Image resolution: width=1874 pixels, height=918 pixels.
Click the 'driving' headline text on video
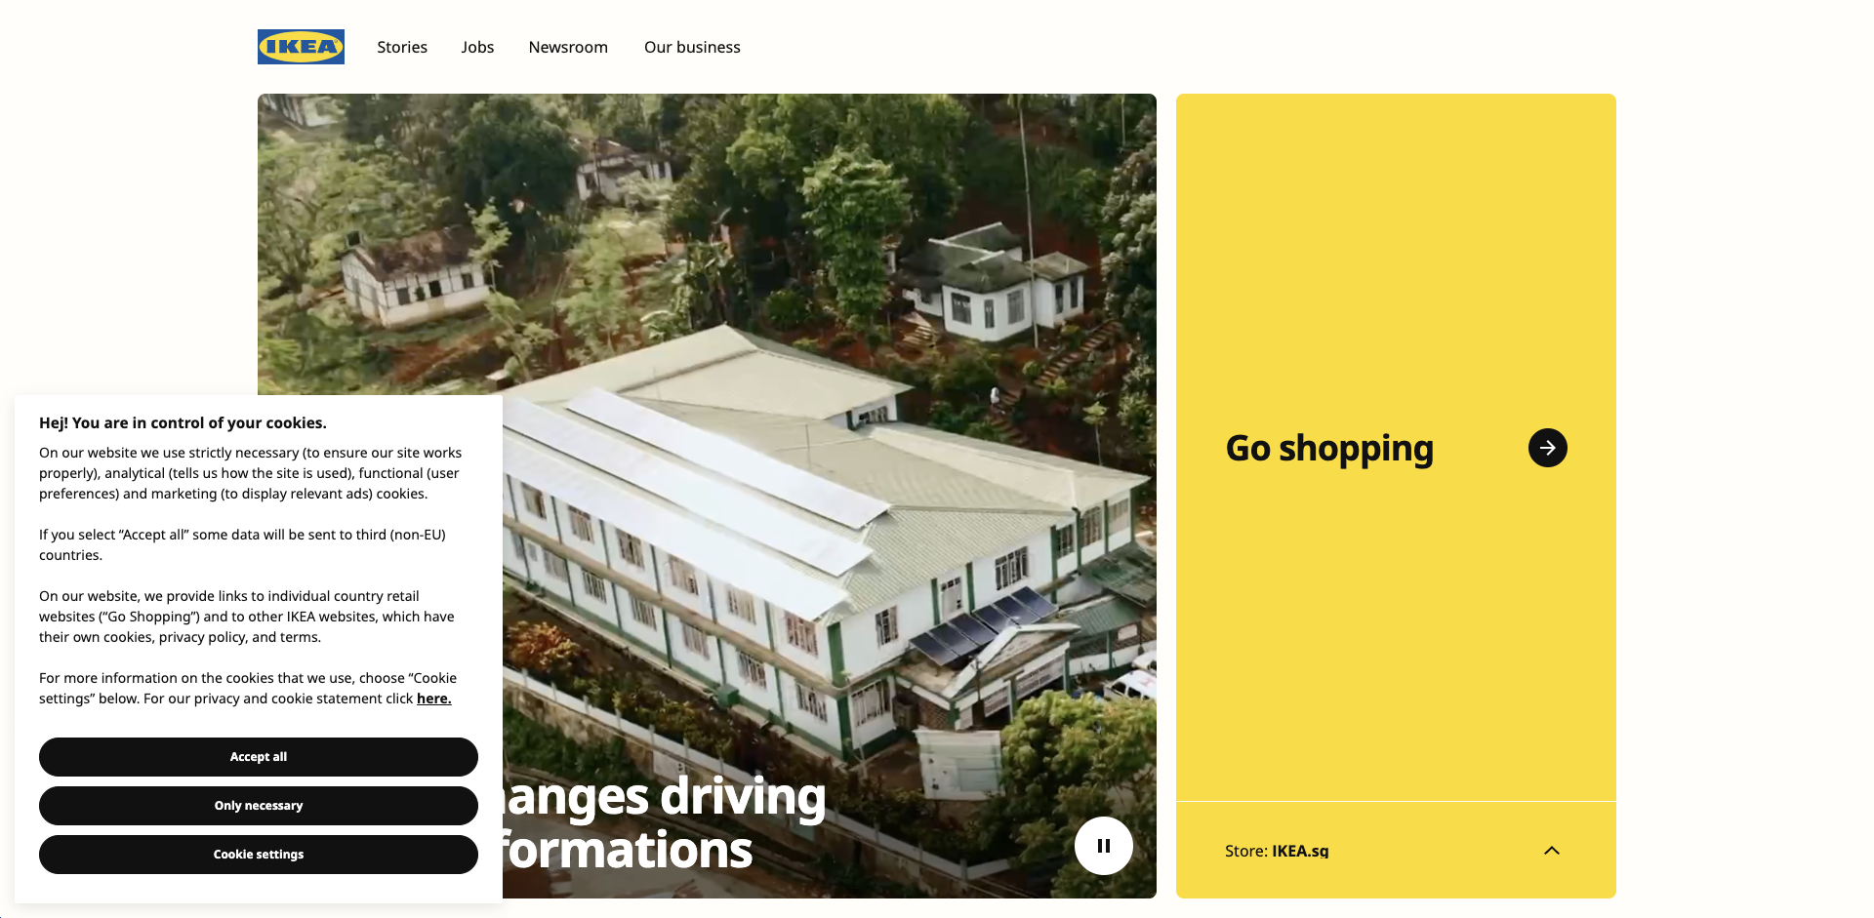pos(743,797)
